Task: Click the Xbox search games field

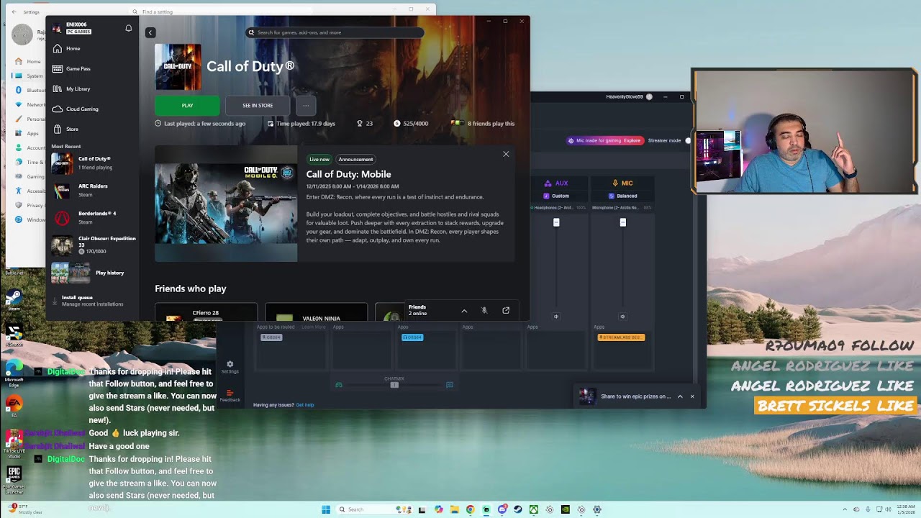Action: pos(335,32)
